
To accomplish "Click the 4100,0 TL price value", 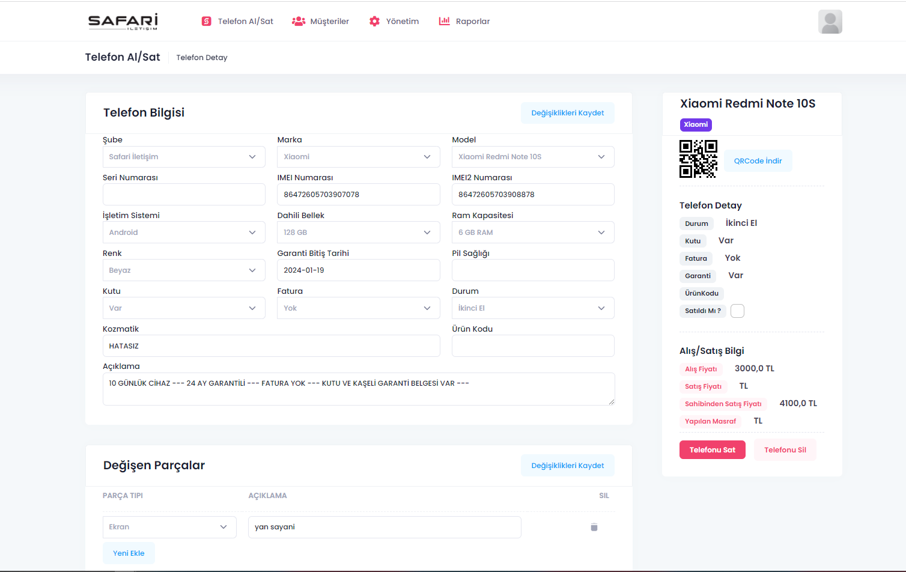I will [798, 404].
